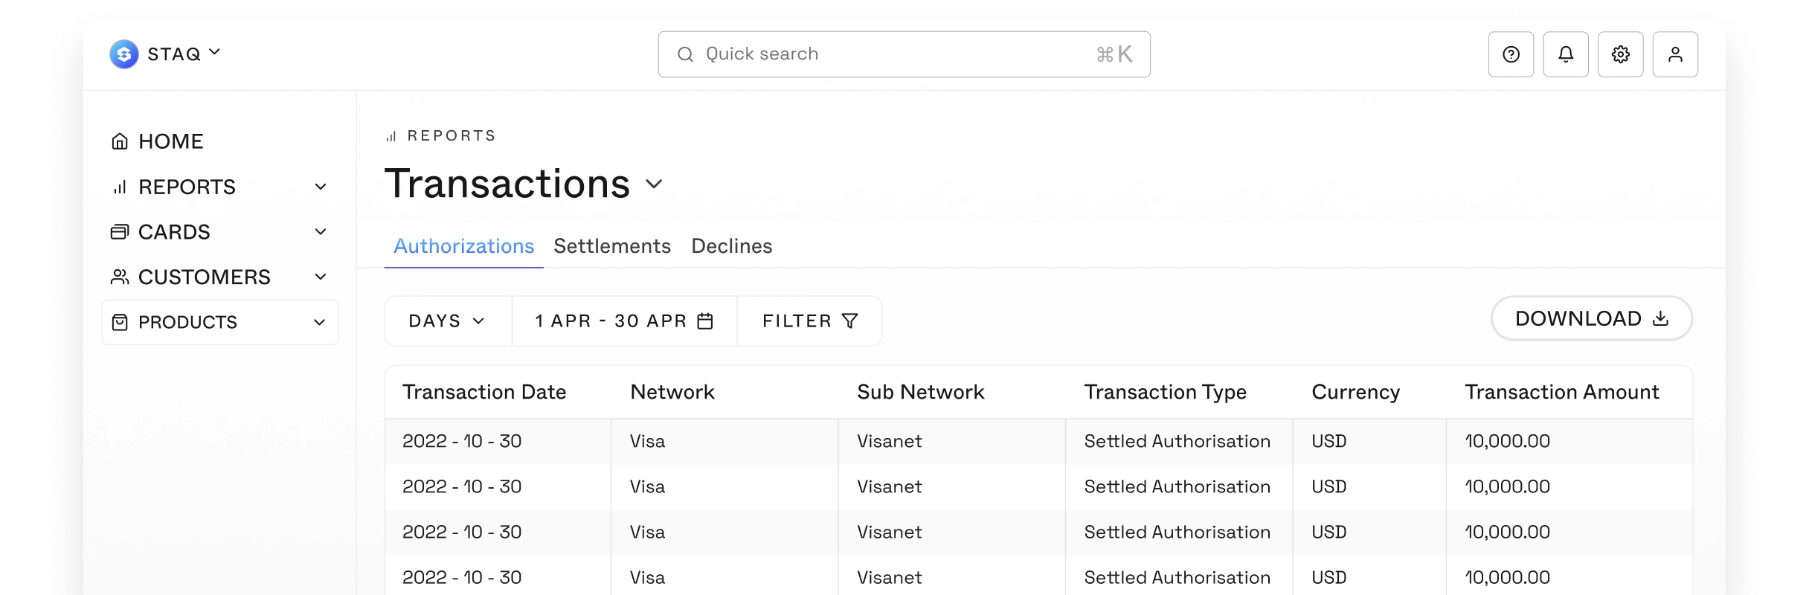Select the Authorizations tab
This screenshot has width=1809, height=595.
point(463,246)
